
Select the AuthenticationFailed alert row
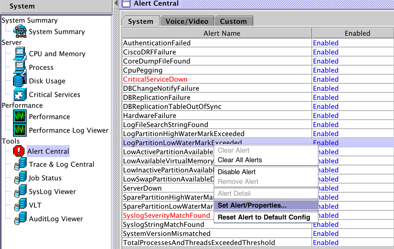click(x=217, y=43)
